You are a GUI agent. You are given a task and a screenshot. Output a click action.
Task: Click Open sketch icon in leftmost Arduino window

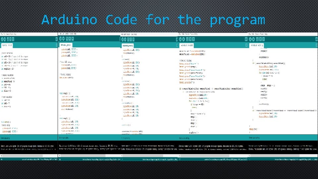(10, 39)
